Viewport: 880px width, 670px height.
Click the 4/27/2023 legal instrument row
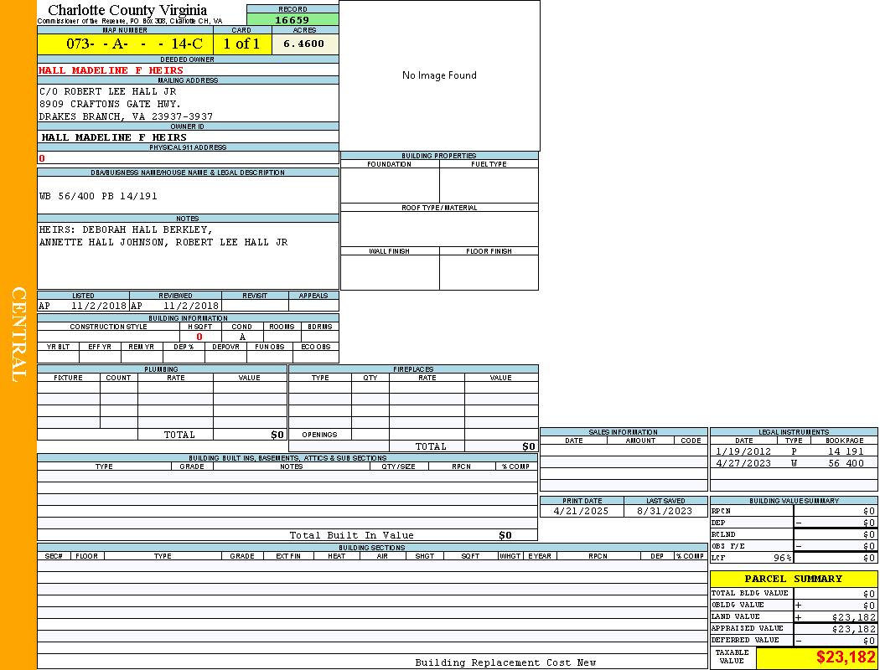tap(793, 463)
